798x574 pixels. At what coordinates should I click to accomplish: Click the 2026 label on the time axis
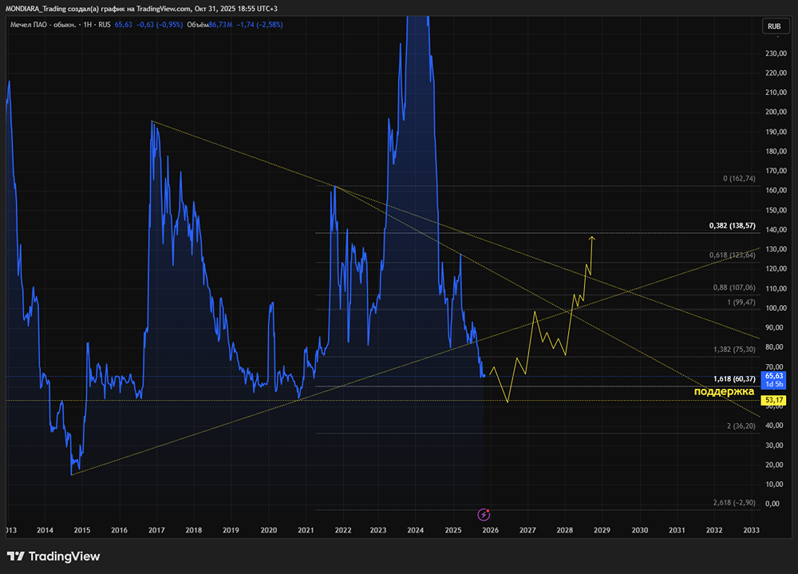[489, 529]
